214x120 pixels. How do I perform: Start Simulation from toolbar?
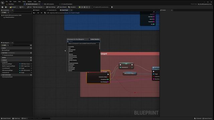72,7
